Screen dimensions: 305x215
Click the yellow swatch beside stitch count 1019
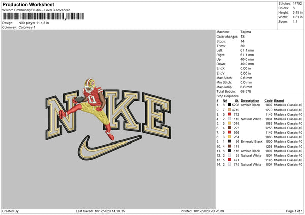(x=230, y=123)
